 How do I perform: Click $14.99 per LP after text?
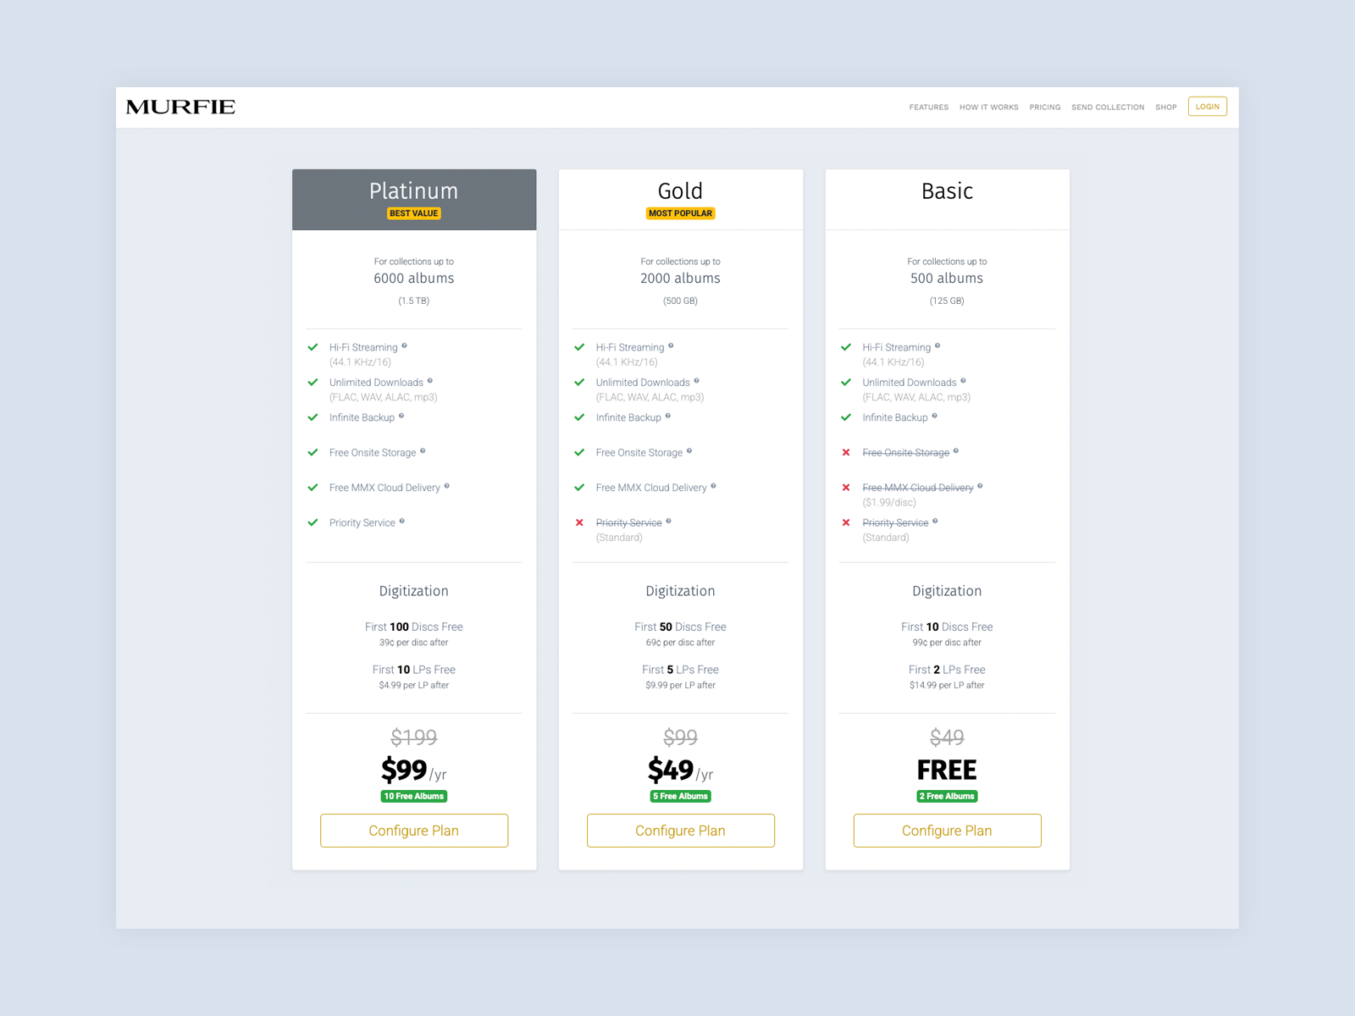click(947, 686)
